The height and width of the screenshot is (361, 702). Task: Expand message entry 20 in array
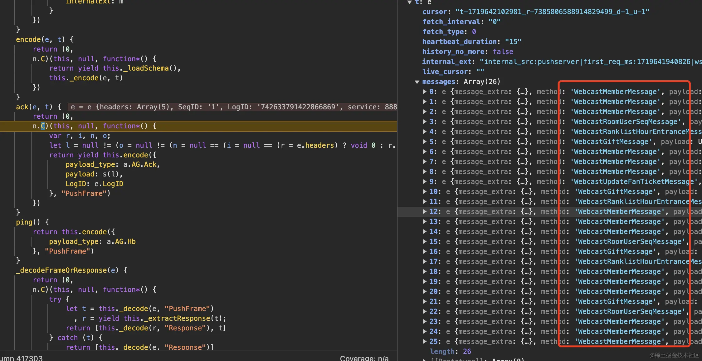click(x=425, y=292)
